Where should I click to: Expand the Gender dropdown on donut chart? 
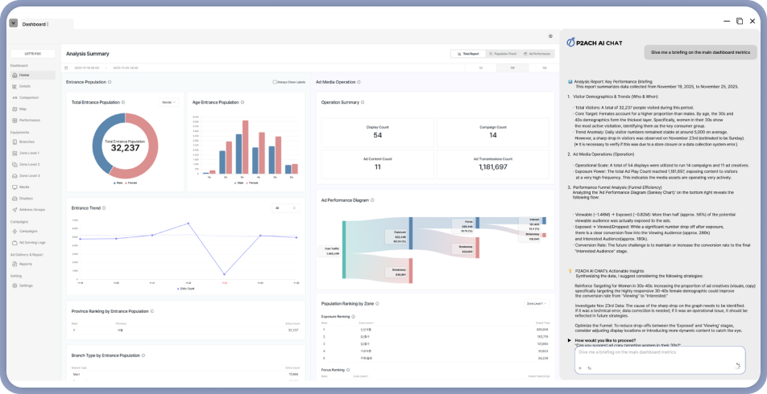[168, 103]
